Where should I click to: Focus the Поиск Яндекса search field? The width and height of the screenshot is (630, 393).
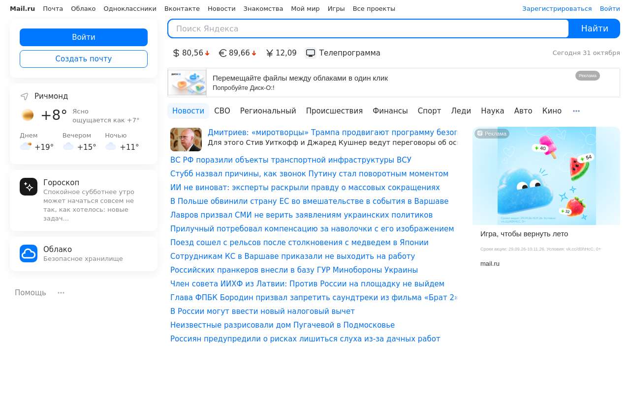point(368,28)
